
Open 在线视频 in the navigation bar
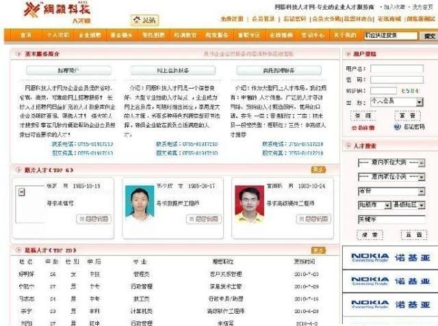[x=281, y=35]
